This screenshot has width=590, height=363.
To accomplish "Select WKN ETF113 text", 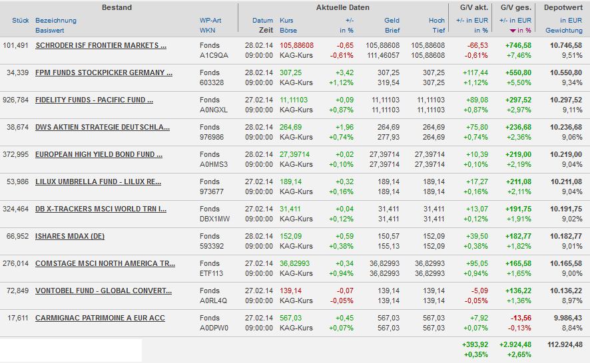I will [x=211, y=273].
